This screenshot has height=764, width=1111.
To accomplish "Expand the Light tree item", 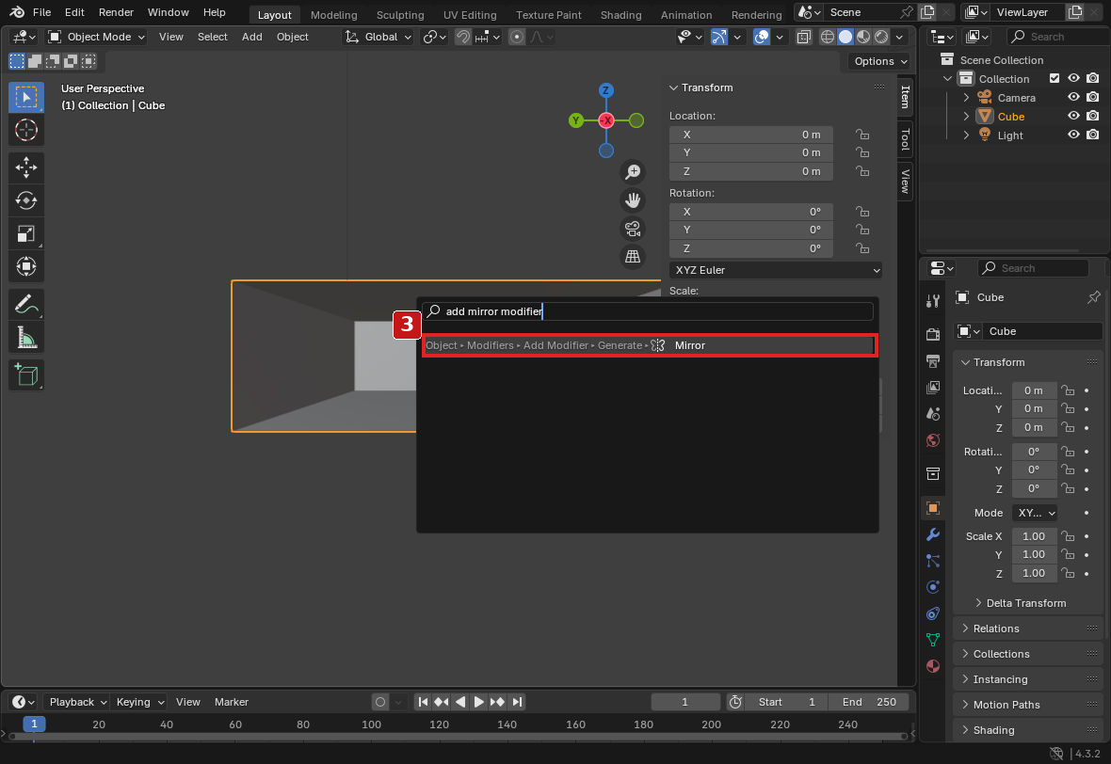I will 966,135.
